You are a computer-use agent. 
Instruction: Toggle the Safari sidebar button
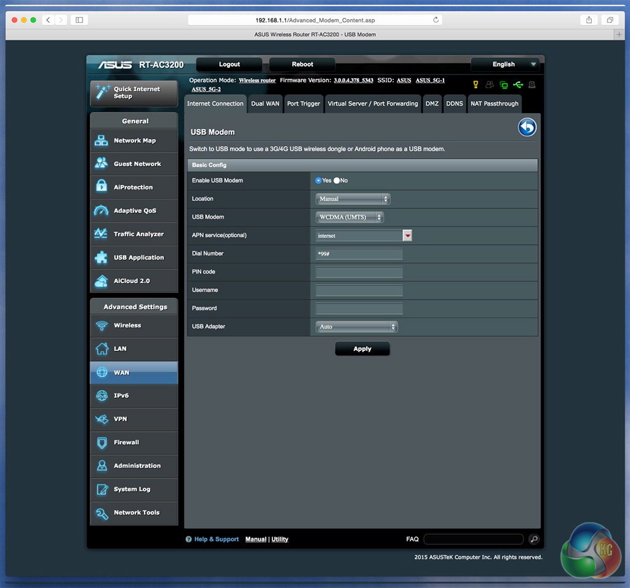[x=79, y=20]
